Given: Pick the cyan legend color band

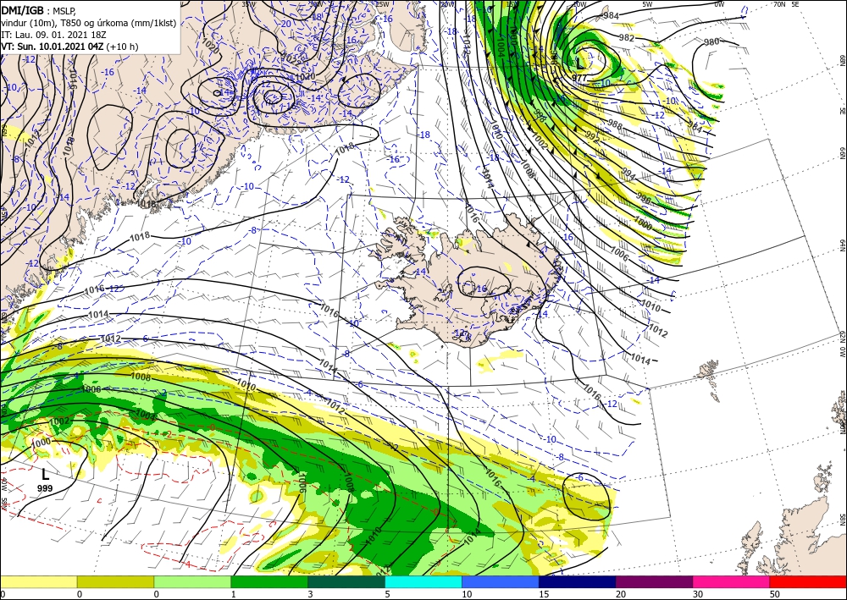Looking at the screenshot, I should (423, 581).
